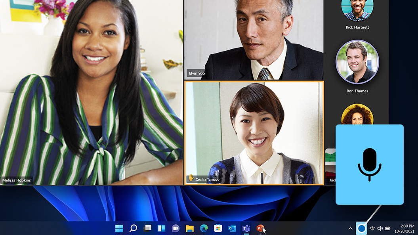Click battery status icon

388,229
